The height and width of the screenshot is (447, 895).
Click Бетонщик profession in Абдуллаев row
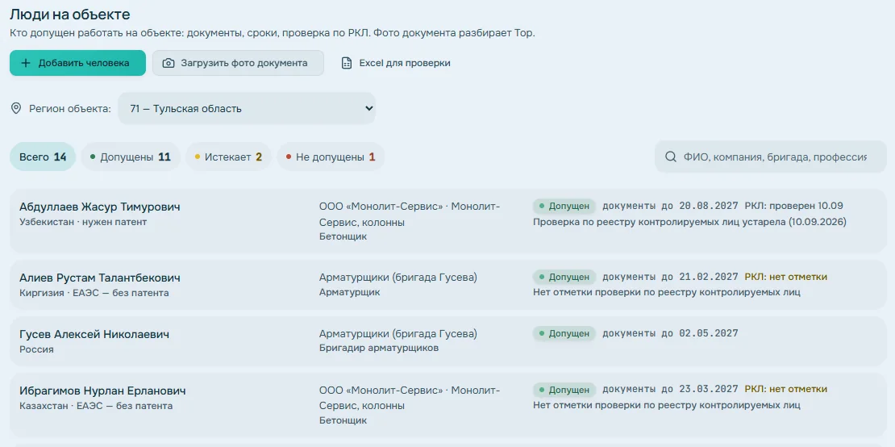tap(343, 236)
